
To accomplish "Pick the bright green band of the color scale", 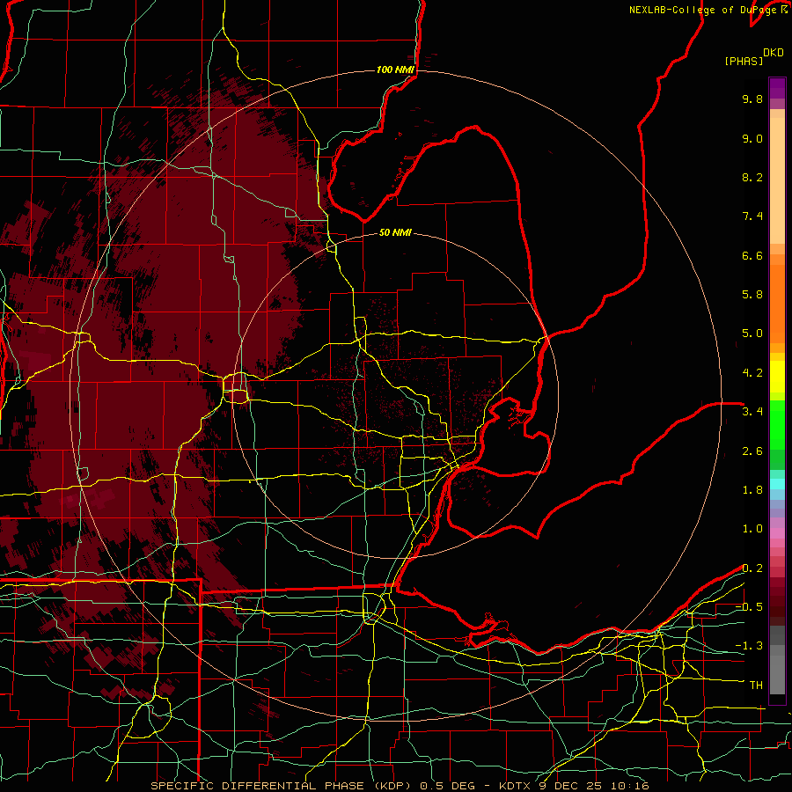I will (x=777, y=426).
